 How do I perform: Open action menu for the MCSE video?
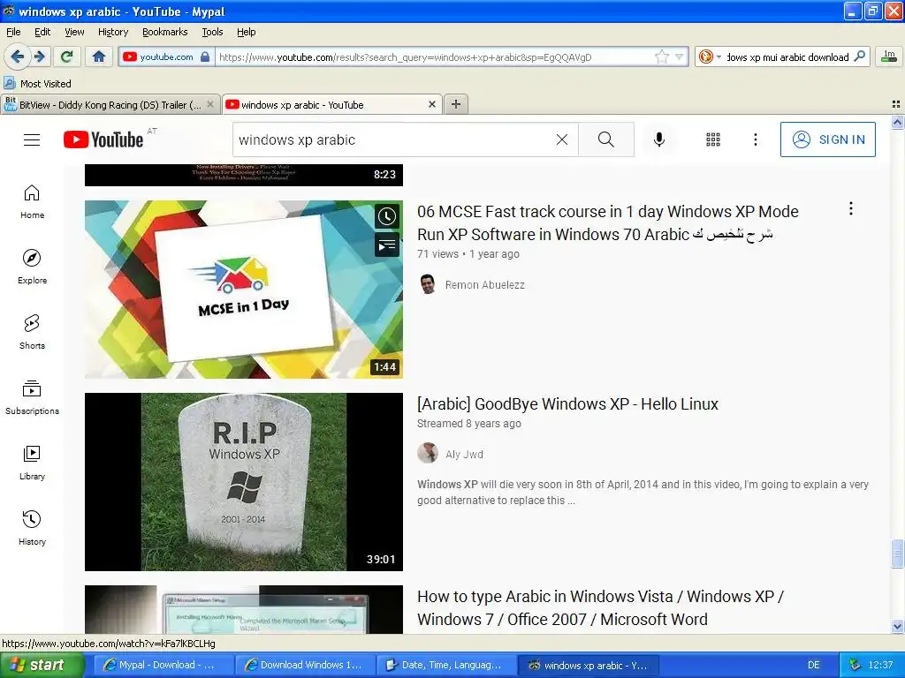click(851, 208)
